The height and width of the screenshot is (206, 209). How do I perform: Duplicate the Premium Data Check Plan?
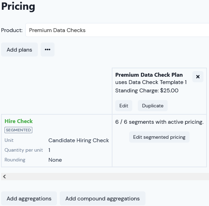tap(153, 106)
